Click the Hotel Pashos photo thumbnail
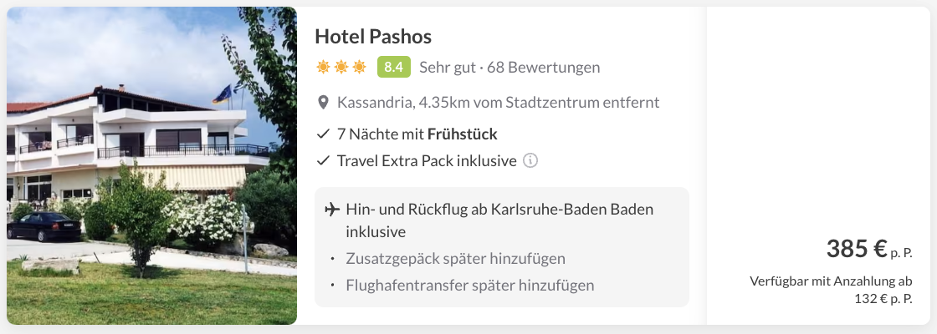Screen dimensions: 937x334 (x=151, y=166)
